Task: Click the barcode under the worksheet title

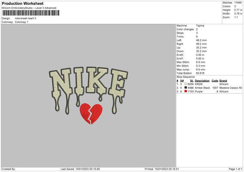Action: point(30,13)
